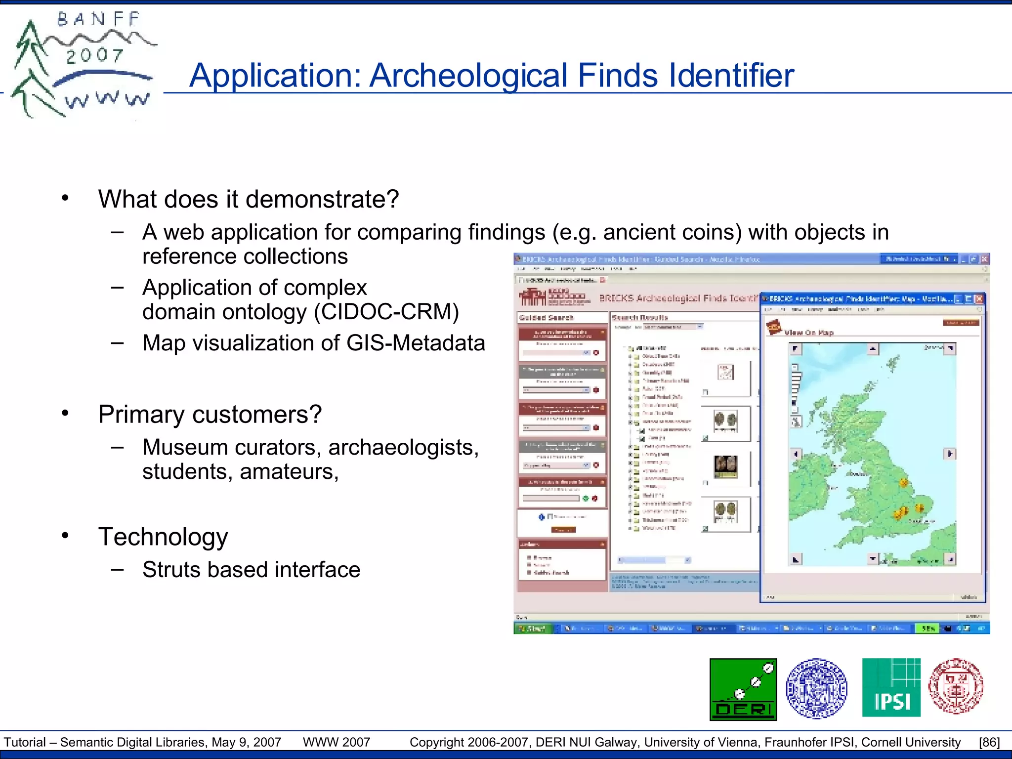The width and height of the screenshot is (1012, 759).
Task: Tick checkbox under first search result thumbnail
Action: pyautogui.click(x=706, y=392)
